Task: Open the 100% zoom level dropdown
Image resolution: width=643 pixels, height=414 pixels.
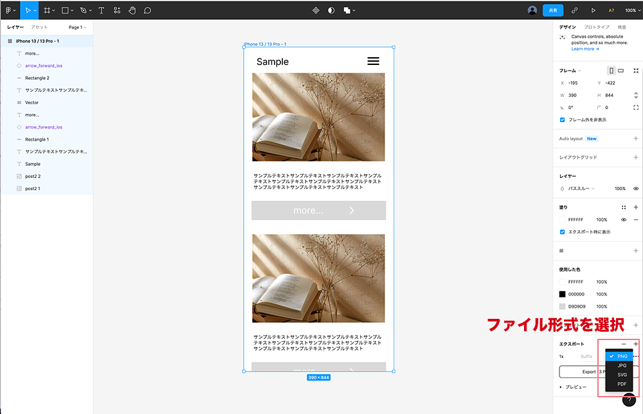Action: click(x=631, y=10)
